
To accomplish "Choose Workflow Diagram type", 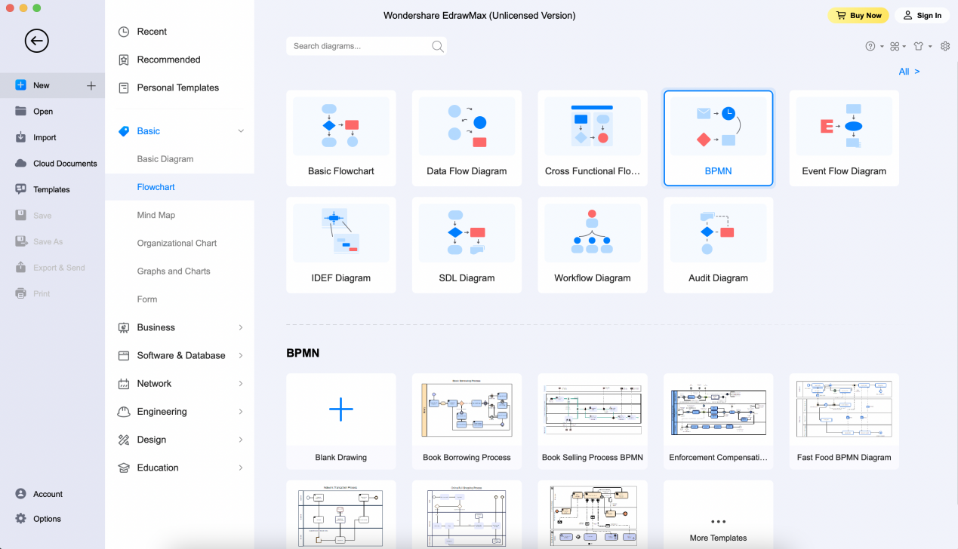I will [x=593, y=245].
